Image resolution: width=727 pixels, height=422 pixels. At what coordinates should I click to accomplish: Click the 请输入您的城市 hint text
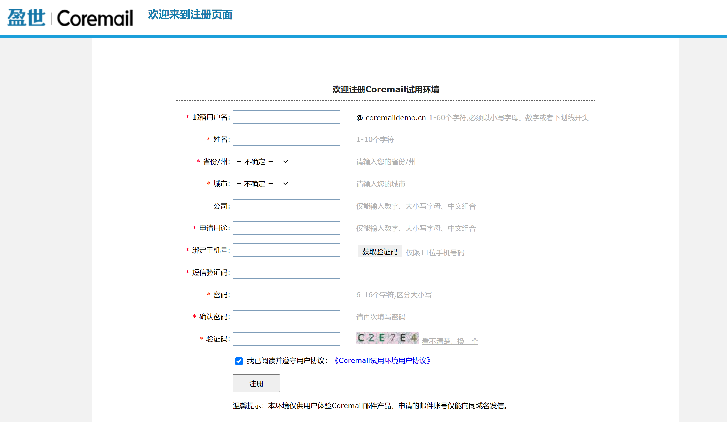[381, 184]
